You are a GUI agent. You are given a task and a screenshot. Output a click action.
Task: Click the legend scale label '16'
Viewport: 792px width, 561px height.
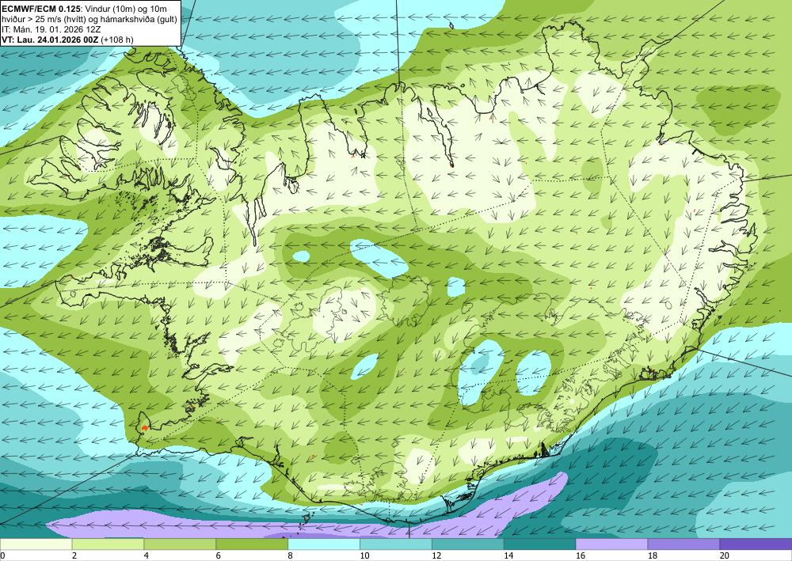pyautogui.click(x=581, y=556)
